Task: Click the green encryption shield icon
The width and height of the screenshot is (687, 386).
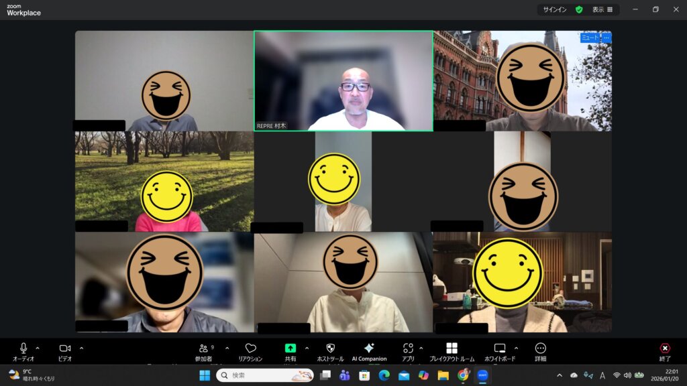Action: (x=579, y=10)
